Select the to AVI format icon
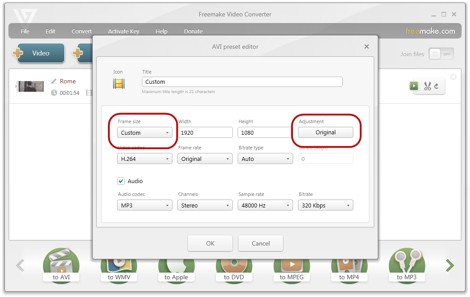Screen dimensions: 470x297 (x=61, y=265)
